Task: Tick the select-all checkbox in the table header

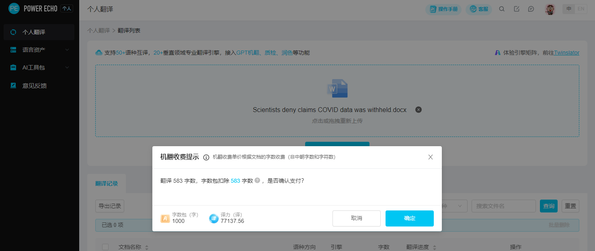Action: click(x=105, y=247)
